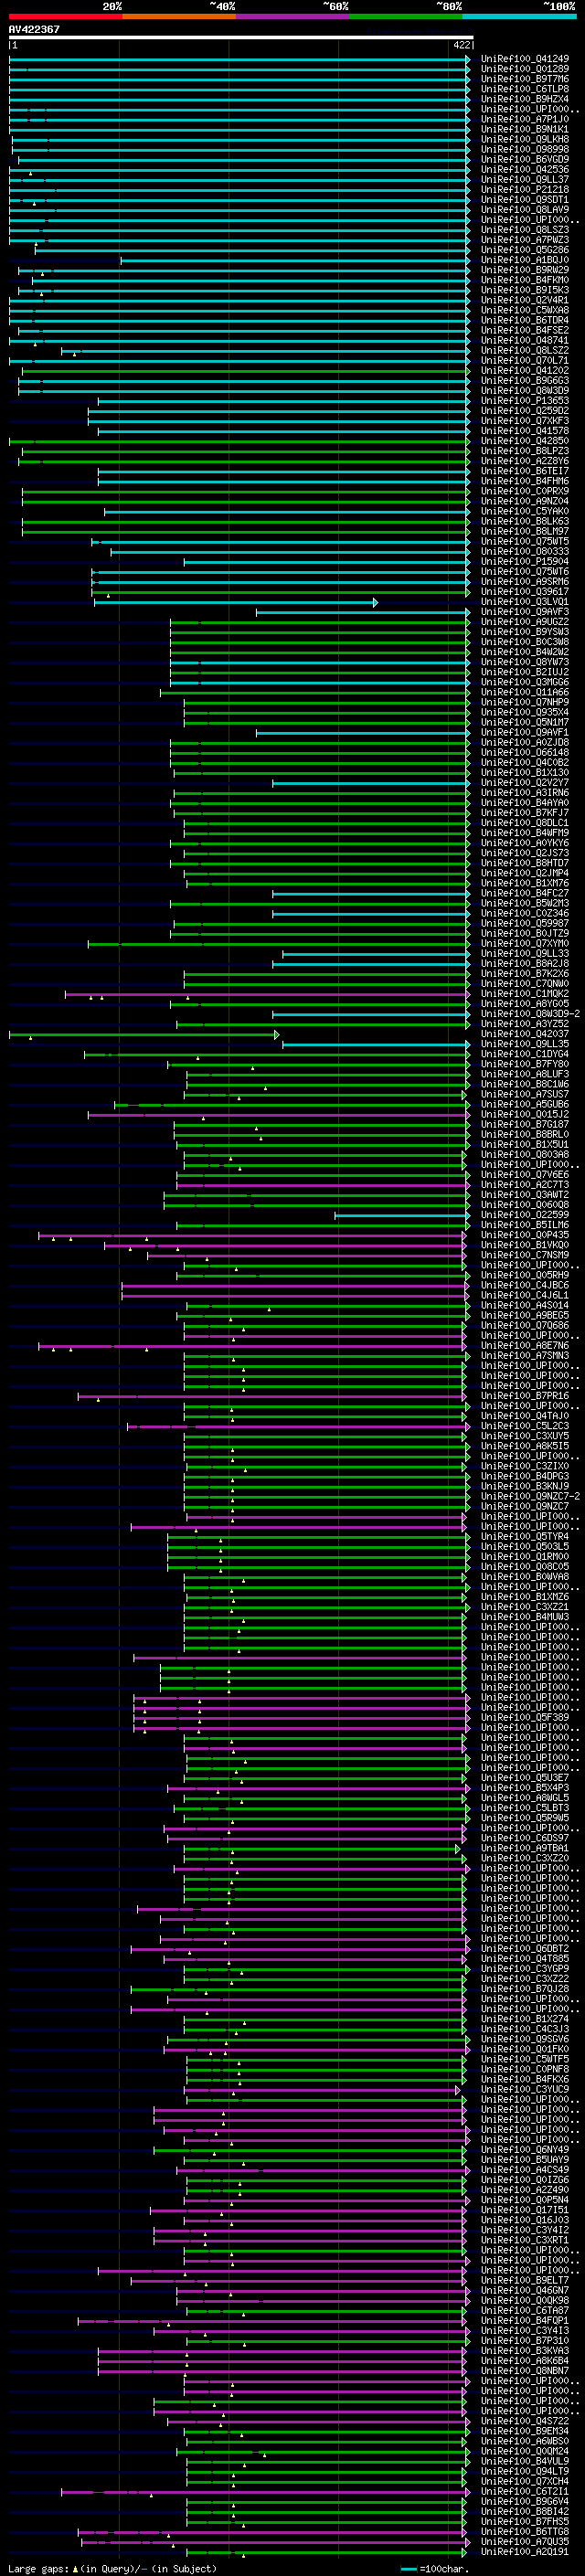
Task: Click the UniRef100_B6TEI7 label
Action: pos(525,471)
